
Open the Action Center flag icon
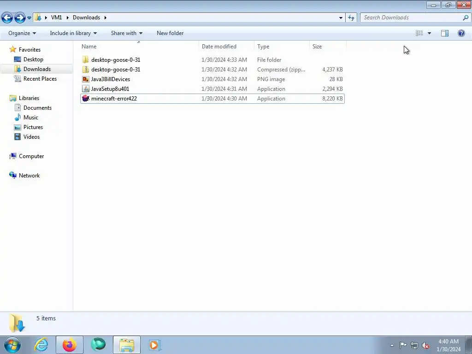tap(403, 345)
